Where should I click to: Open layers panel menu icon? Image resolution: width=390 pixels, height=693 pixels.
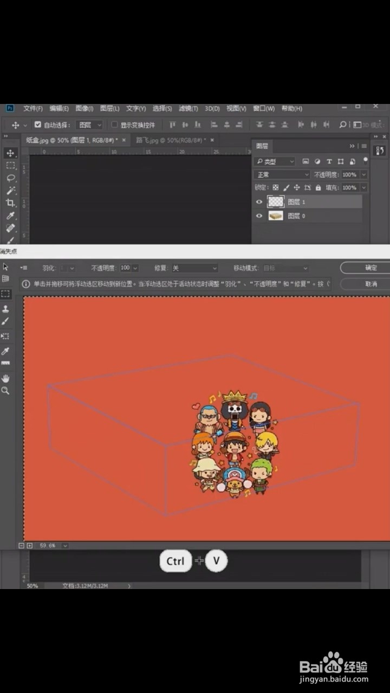point(364,146)
